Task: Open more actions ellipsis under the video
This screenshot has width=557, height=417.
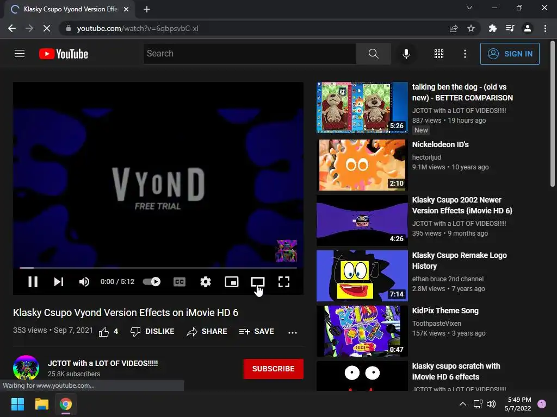Action: [x=292, y=332]
